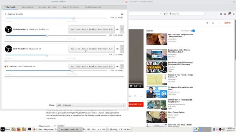This screenshot has width=236, height=132.
Task: Open first file manager icon beside Menu
Action: click(14, 129)
